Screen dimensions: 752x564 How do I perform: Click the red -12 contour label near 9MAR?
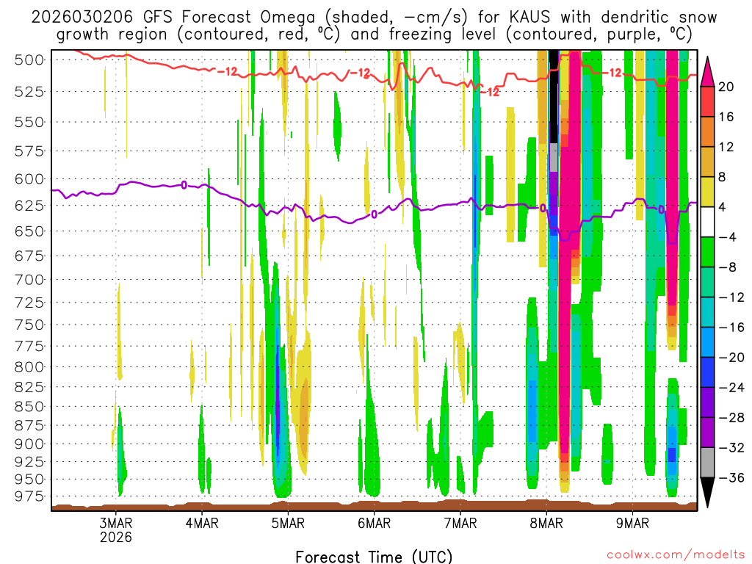612,73
